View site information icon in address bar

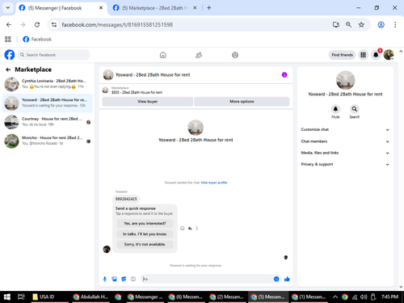pos(54,25)
